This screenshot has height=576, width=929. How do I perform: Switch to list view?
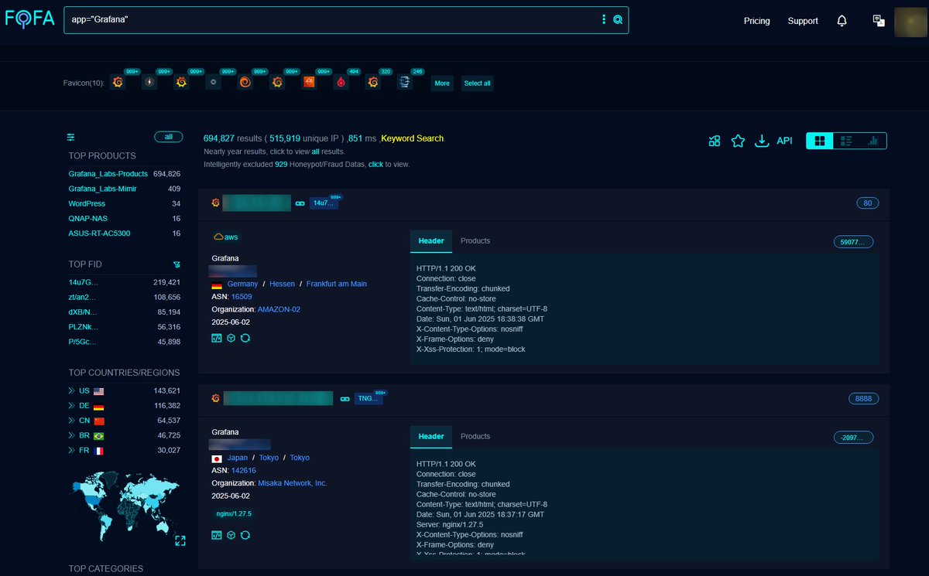point(847,141)
